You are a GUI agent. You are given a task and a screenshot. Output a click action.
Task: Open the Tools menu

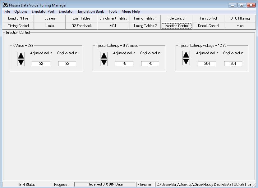tap(113, 11)
